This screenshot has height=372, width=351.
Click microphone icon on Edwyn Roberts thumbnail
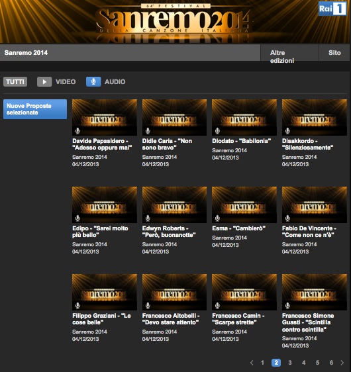[x=148, y=218]
